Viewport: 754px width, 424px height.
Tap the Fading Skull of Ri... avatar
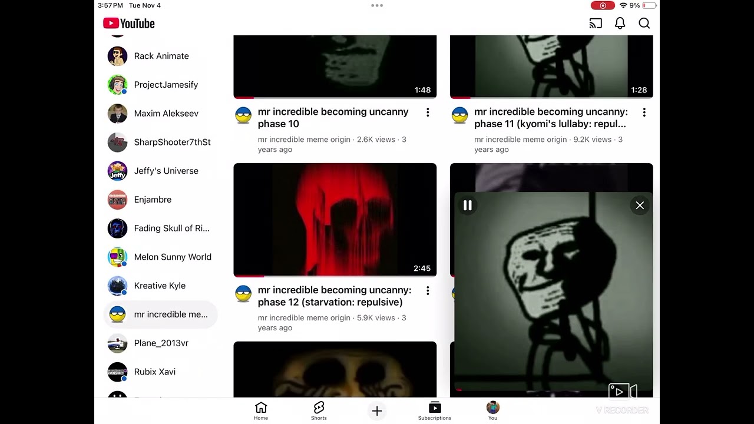click(x=117, y=228)
